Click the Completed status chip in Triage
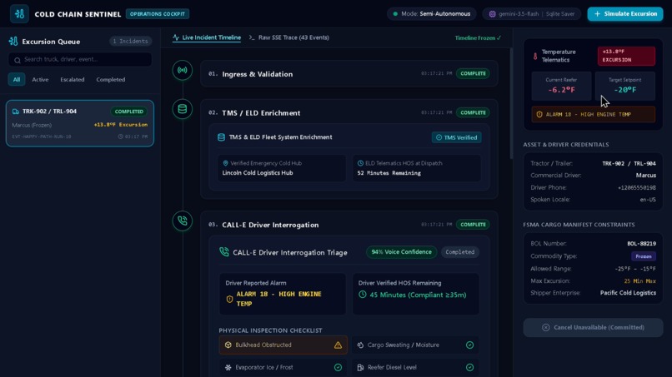672x377 pixels. click(460, 252)
